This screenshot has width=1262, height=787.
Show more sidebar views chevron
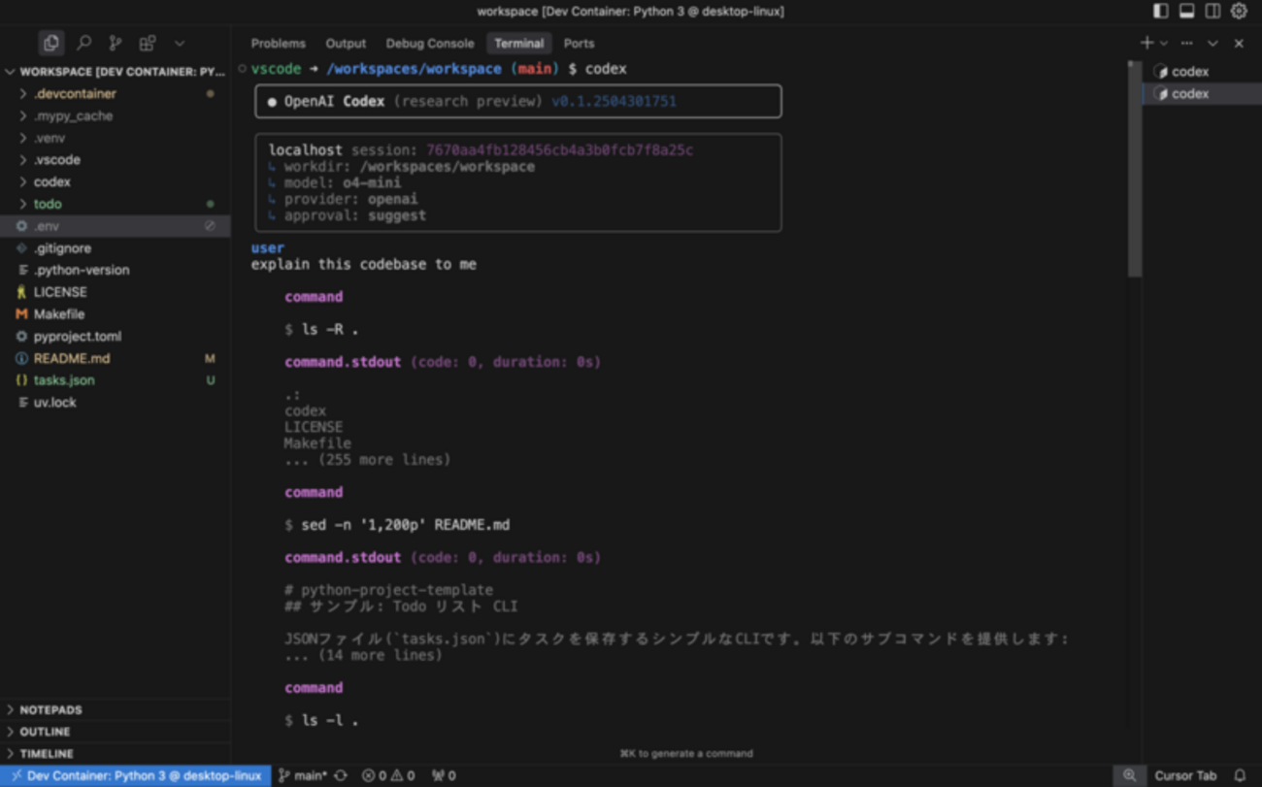tap(179, 43)
